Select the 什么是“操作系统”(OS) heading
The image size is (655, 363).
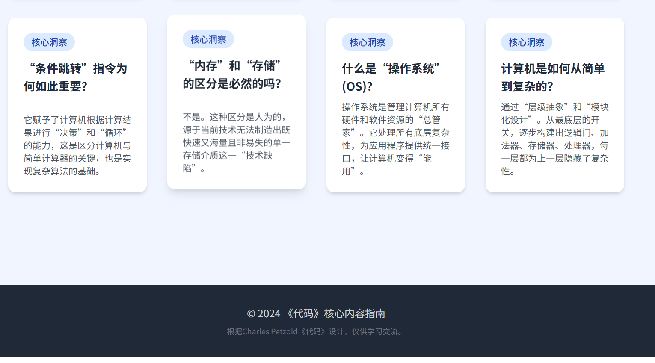coord(391,77)
